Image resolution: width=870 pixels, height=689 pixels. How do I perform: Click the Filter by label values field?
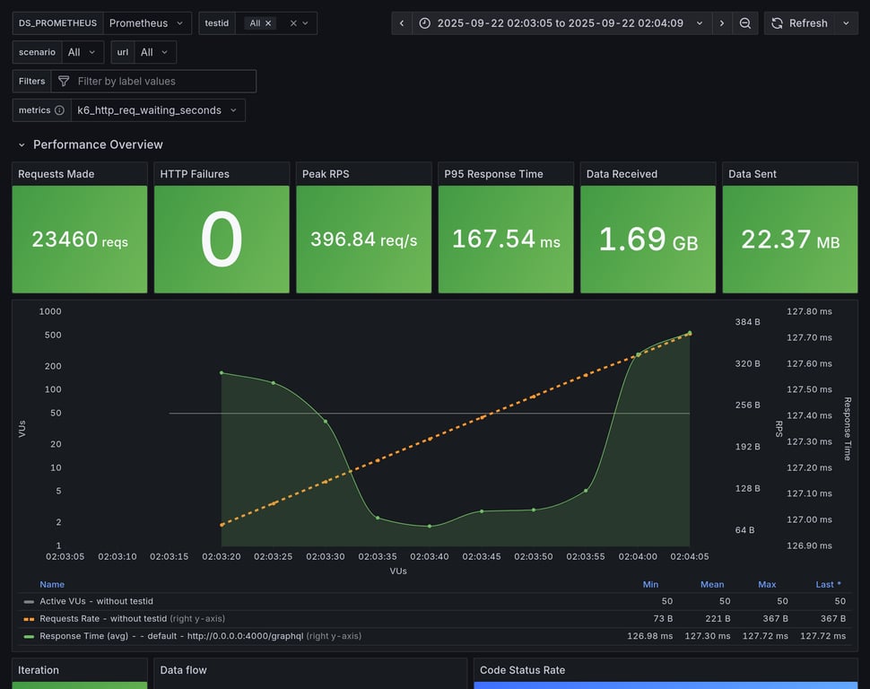point(161,82)
